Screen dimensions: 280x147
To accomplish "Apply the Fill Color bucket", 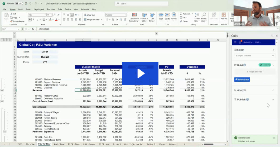I will 50,19.
